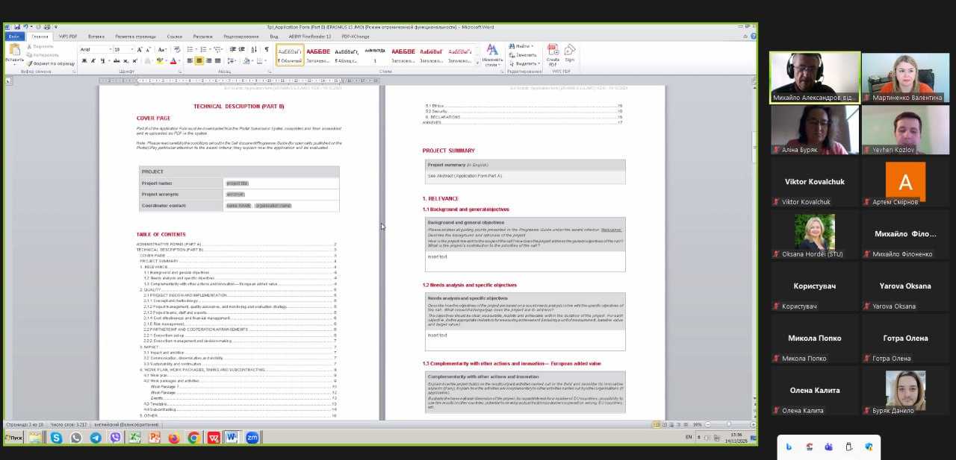Toggle italic text formatting
956x460 pixels.
[x=93, y=61]
